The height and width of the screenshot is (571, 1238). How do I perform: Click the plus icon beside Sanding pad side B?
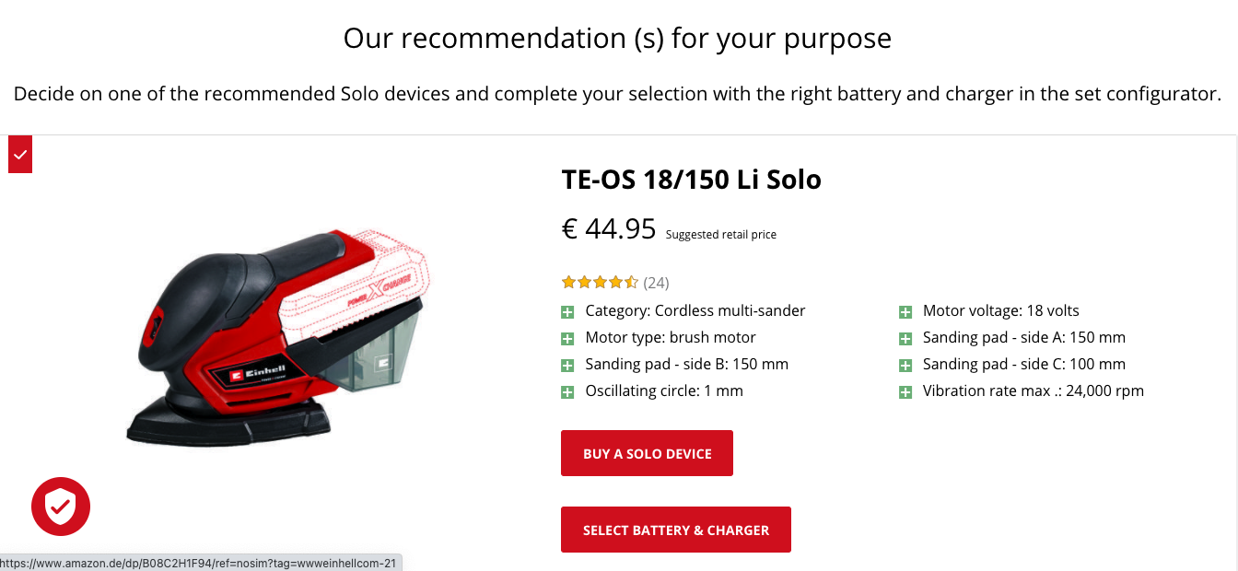click(x=568, y=365)
